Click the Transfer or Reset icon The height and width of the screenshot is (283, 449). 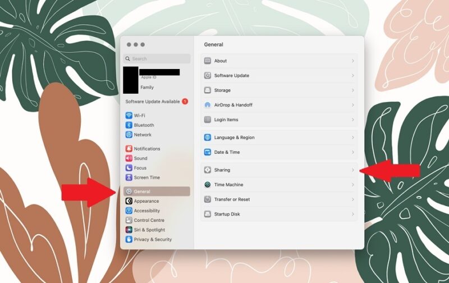pyautogui.click(x=208, y=199)
